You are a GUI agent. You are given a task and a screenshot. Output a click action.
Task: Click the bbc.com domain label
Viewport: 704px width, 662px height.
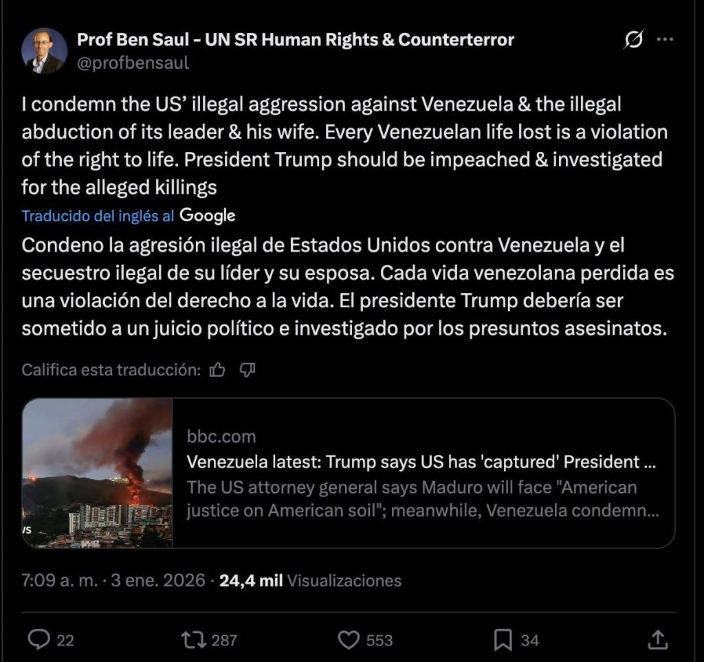221,437
